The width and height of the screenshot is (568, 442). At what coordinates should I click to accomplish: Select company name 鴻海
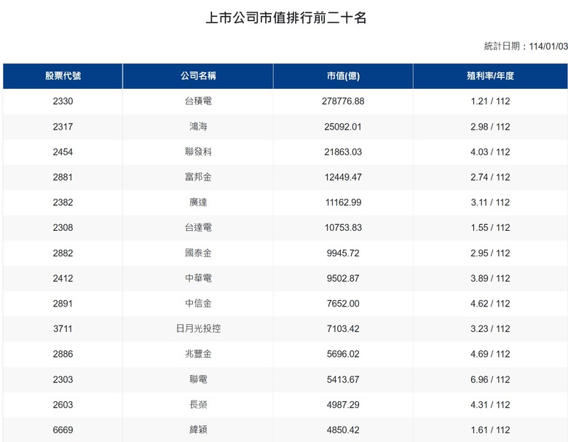(198, 127)
